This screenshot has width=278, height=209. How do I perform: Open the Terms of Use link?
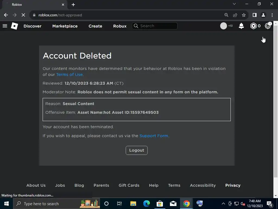pos(69,75)
